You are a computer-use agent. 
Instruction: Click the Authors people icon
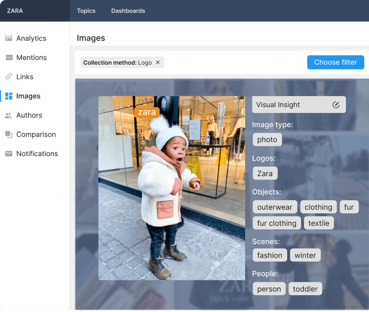click(8, 115)
